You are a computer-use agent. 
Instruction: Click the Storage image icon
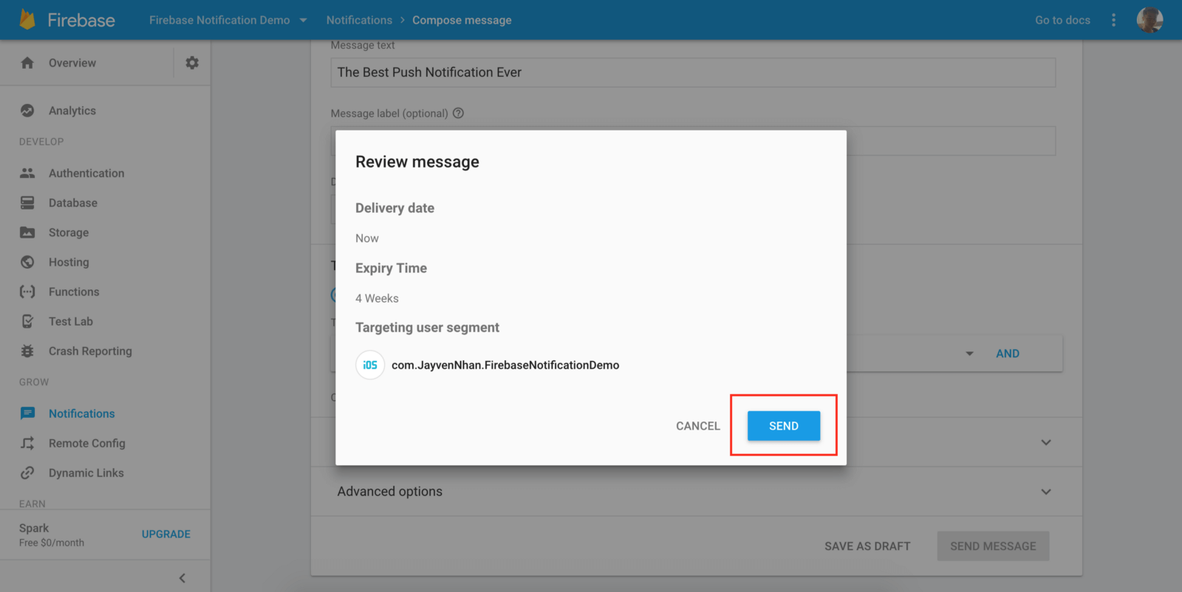27,233
